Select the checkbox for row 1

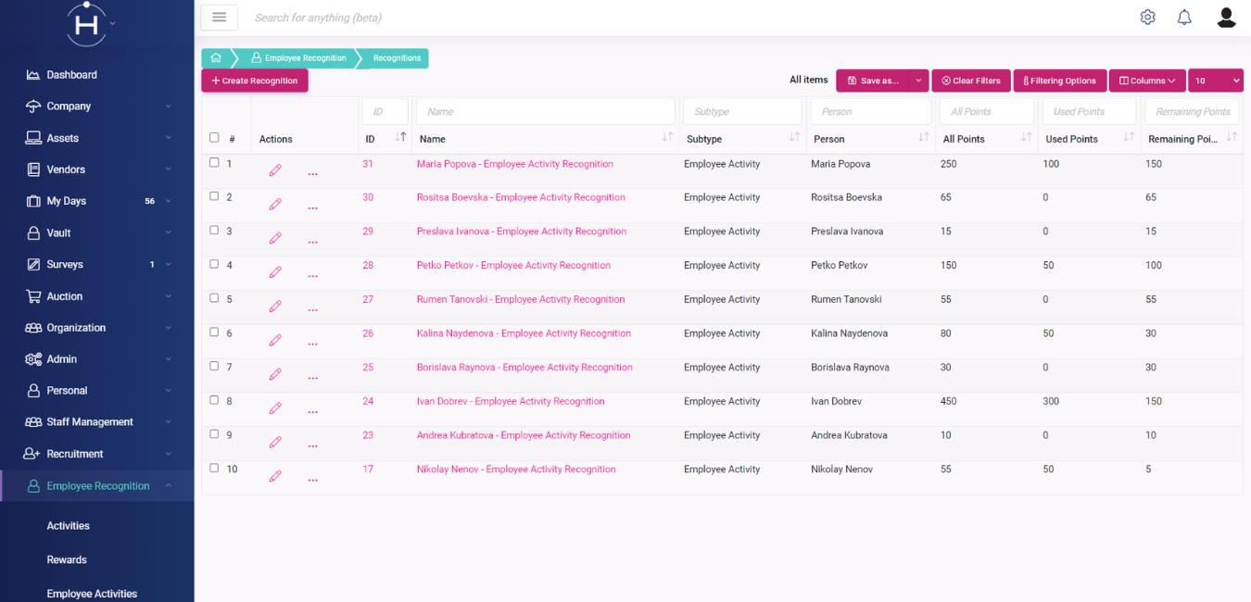214,162
